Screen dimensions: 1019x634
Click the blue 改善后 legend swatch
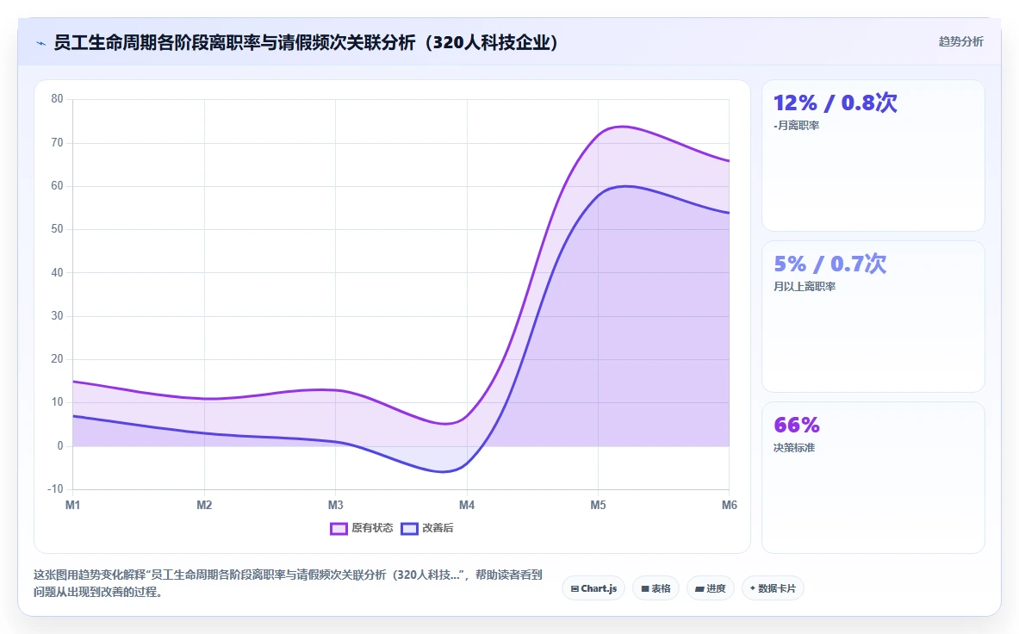click(x=409, y=529)
